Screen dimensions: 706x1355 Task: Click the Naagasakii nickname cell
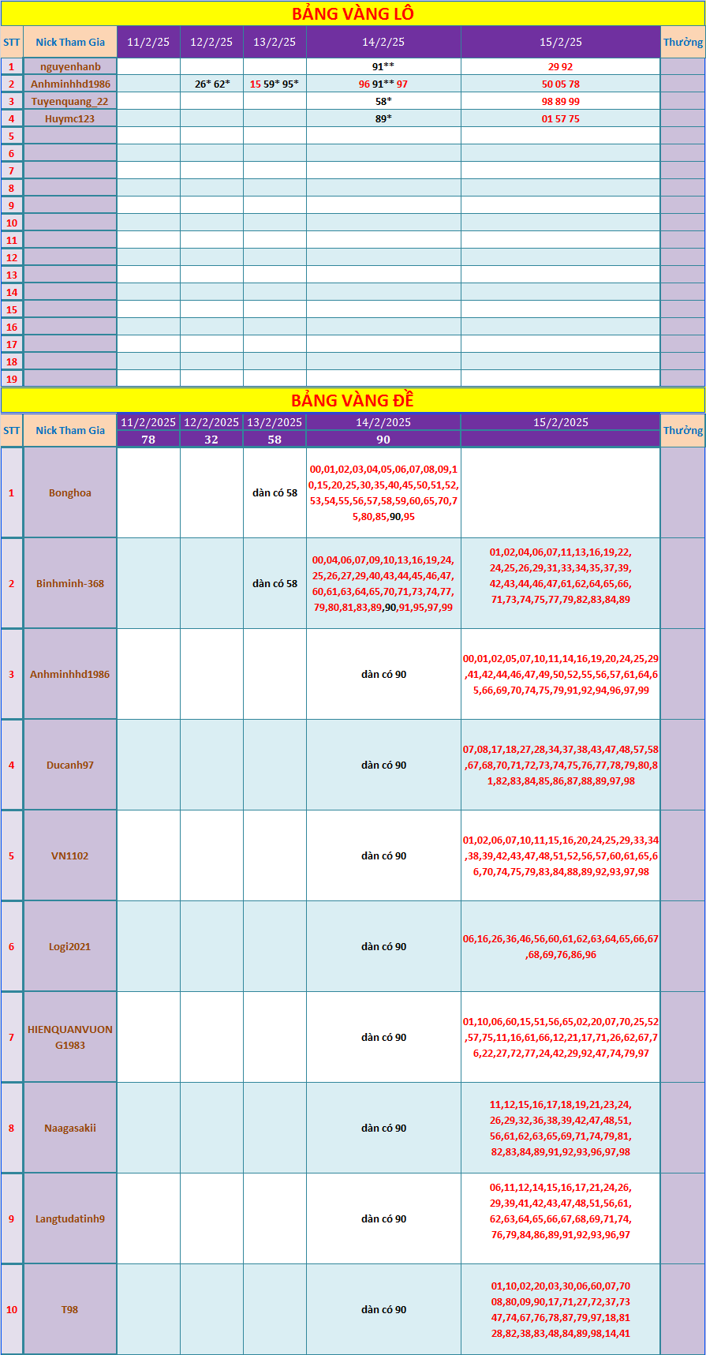pos(70,1128)
